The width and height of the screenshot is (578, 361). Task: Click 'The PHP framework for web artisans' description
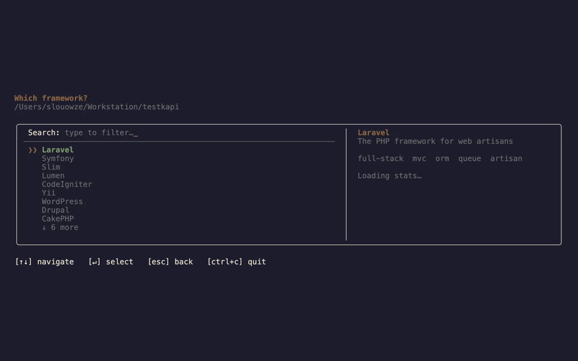(435, 141)
